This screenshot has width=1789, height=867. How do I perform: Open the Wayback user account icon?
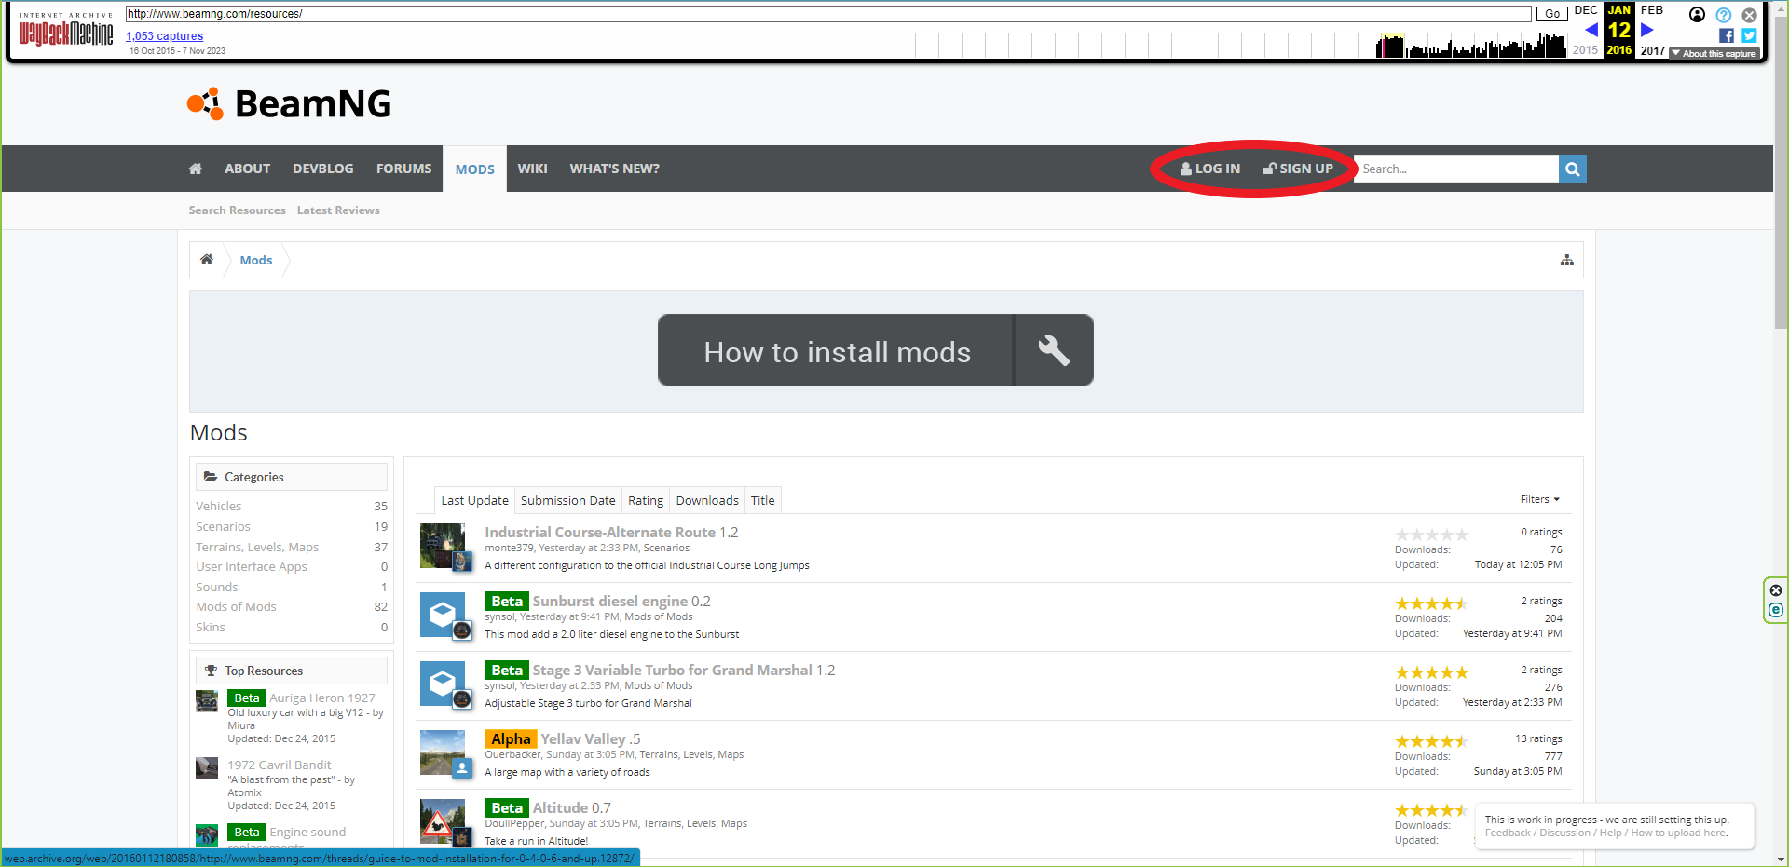point(1697,15)
